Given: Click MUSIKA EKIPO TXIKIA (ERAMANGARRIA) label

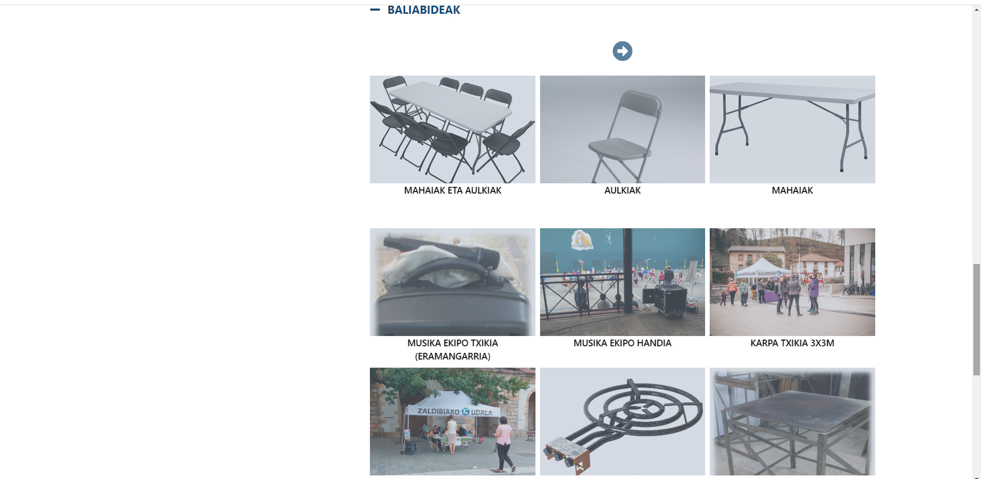Looking at the screenshot, I should (453, 350).
